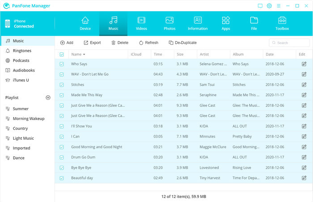Click the connected iPhone device icon
Viewport: 313px width, 202px height.
(8, 24)
